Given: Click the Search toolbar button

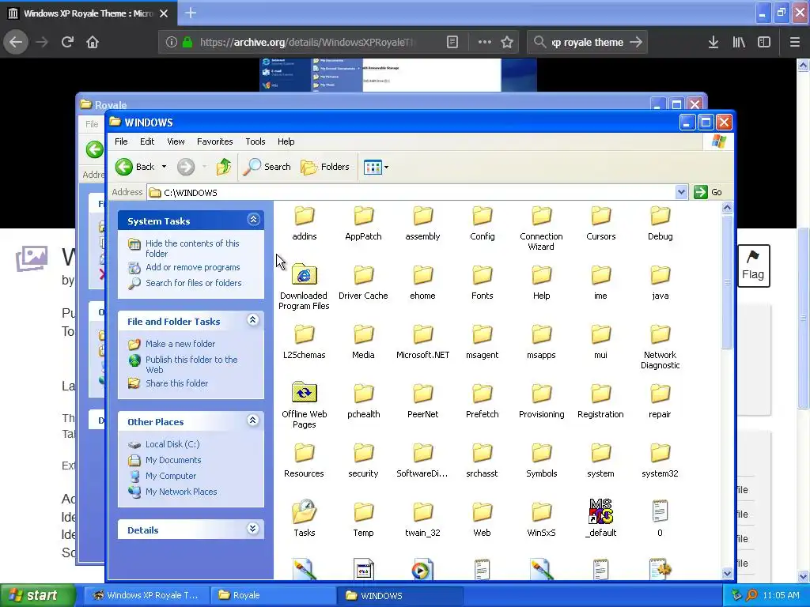Looking at the screenshot, I should [x=267, y=167].
